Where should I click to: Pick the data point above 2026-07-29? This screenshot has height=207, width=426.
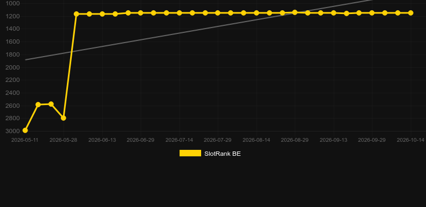218,13
